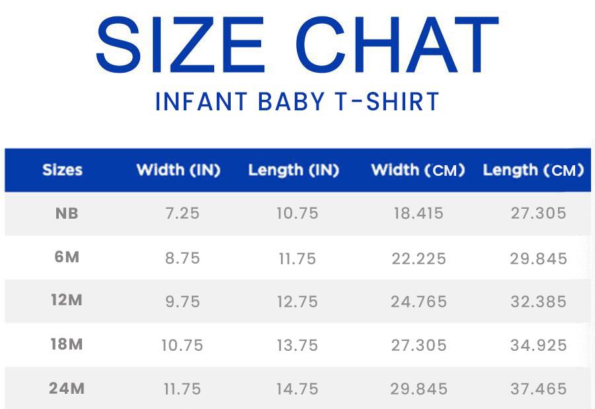Viewport: 595px width, 409px height.
Task: Click the 22.225 width value for 6M
Action: [x=418, y=258]
